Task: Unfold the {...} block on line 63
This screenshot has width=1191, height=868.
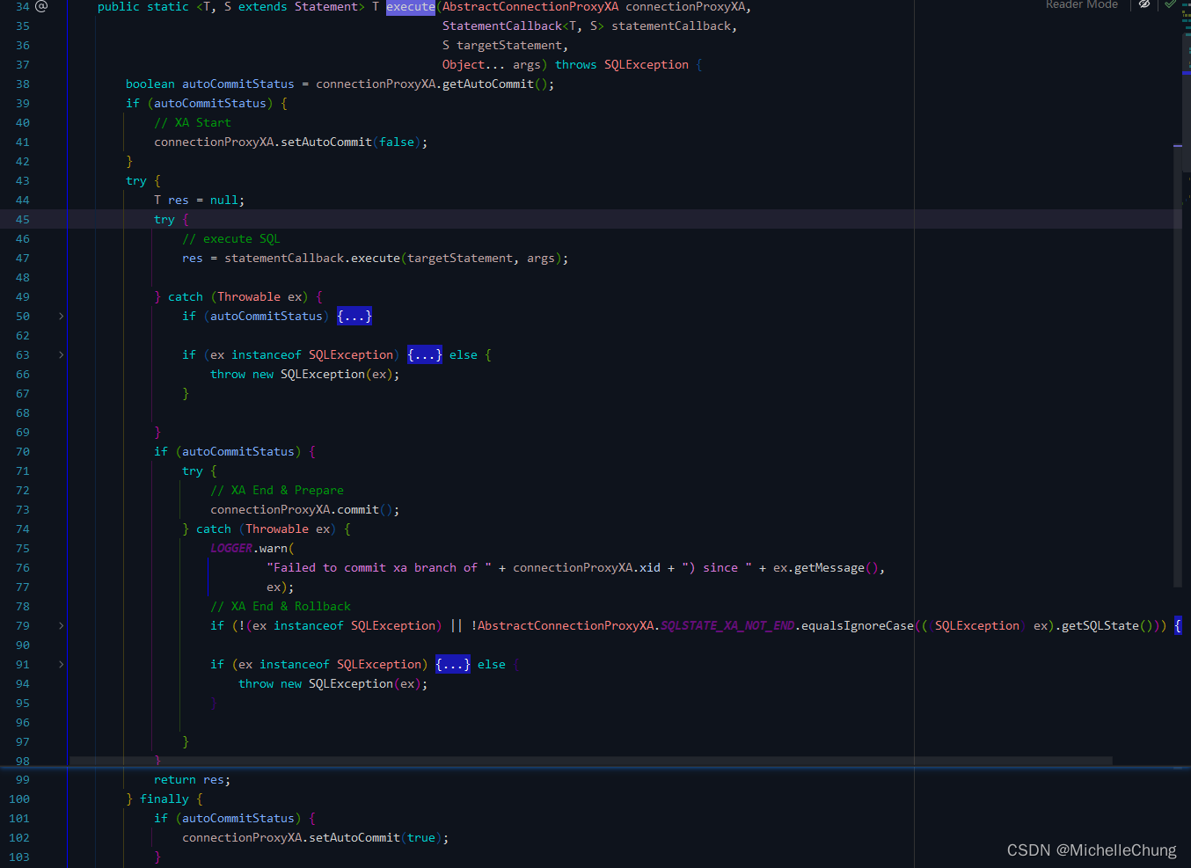Action: pyautogui.click(x=425, y=354)
